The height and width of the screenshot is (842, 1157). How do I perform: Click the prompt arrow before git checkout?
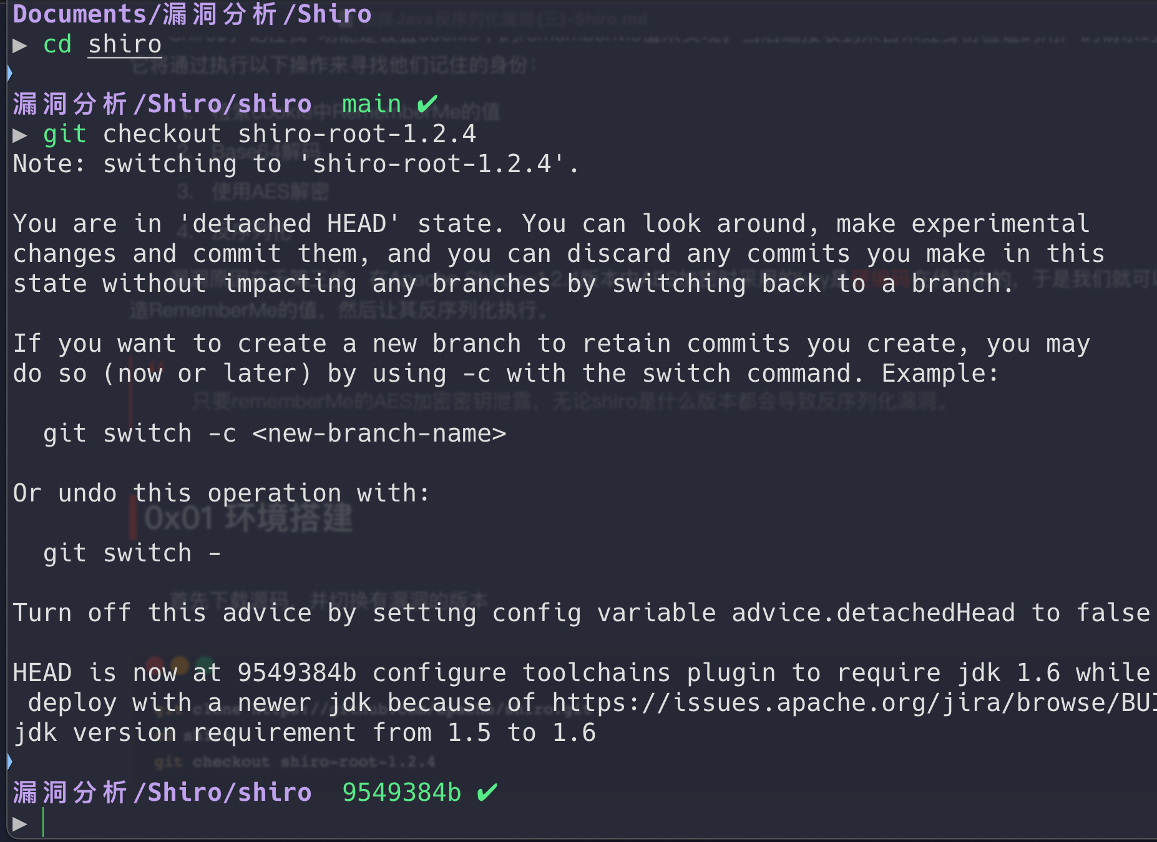tap(20, 135)
